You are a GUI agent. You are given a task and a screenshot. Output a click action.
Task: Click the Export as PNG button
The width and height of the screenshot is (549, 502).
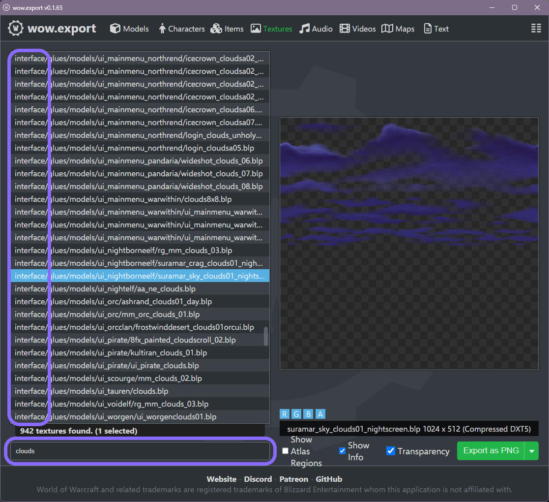tap(491, 451)
